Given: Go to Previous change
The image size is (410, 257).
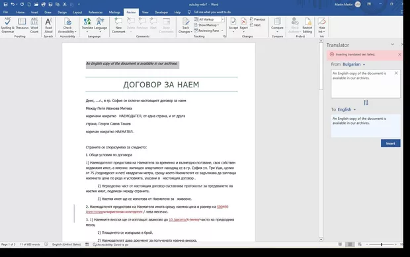Looking at the screenshot, I should (x=257, y=19).
